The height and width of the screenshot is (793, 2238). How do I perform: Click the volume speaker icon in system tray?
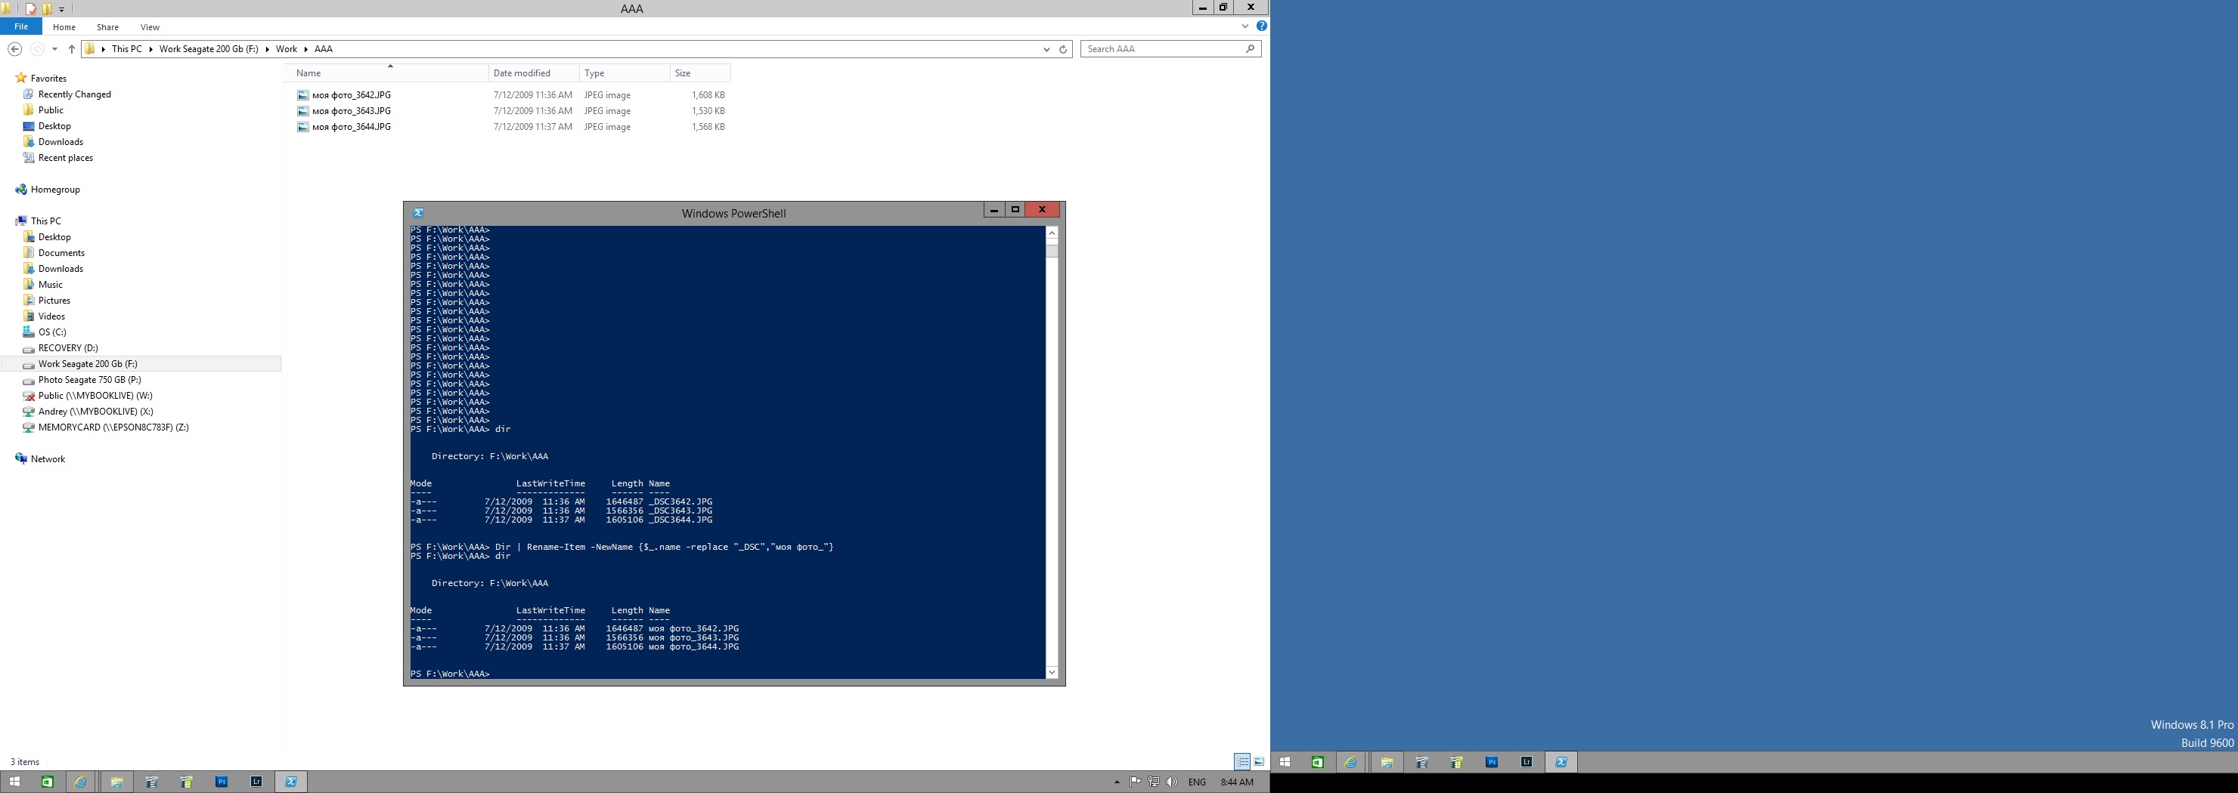[x=1171, y=782]
